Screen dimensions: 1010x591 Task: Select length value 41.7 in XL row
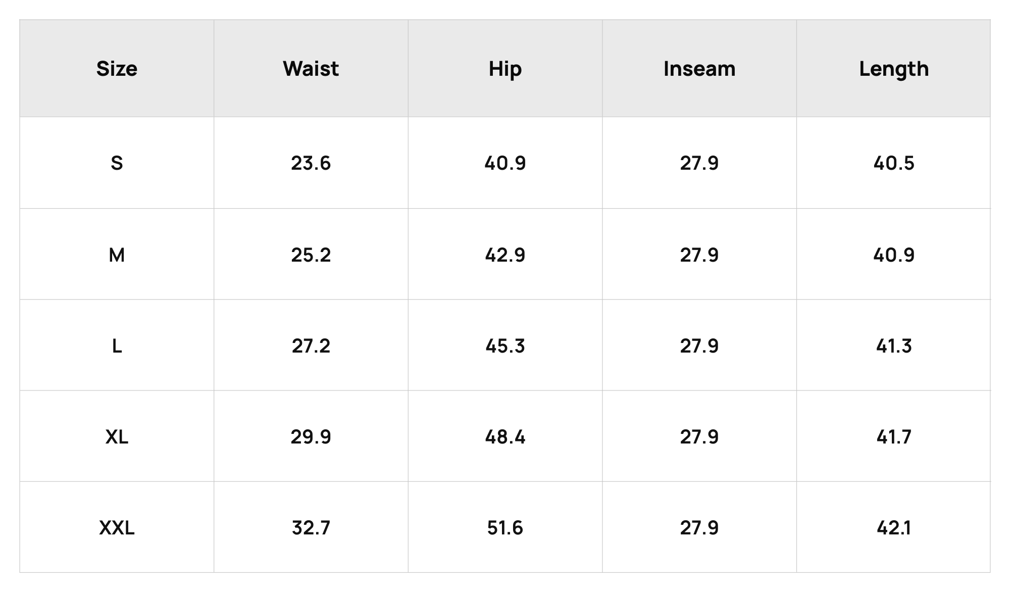click(x=894, y=437)
